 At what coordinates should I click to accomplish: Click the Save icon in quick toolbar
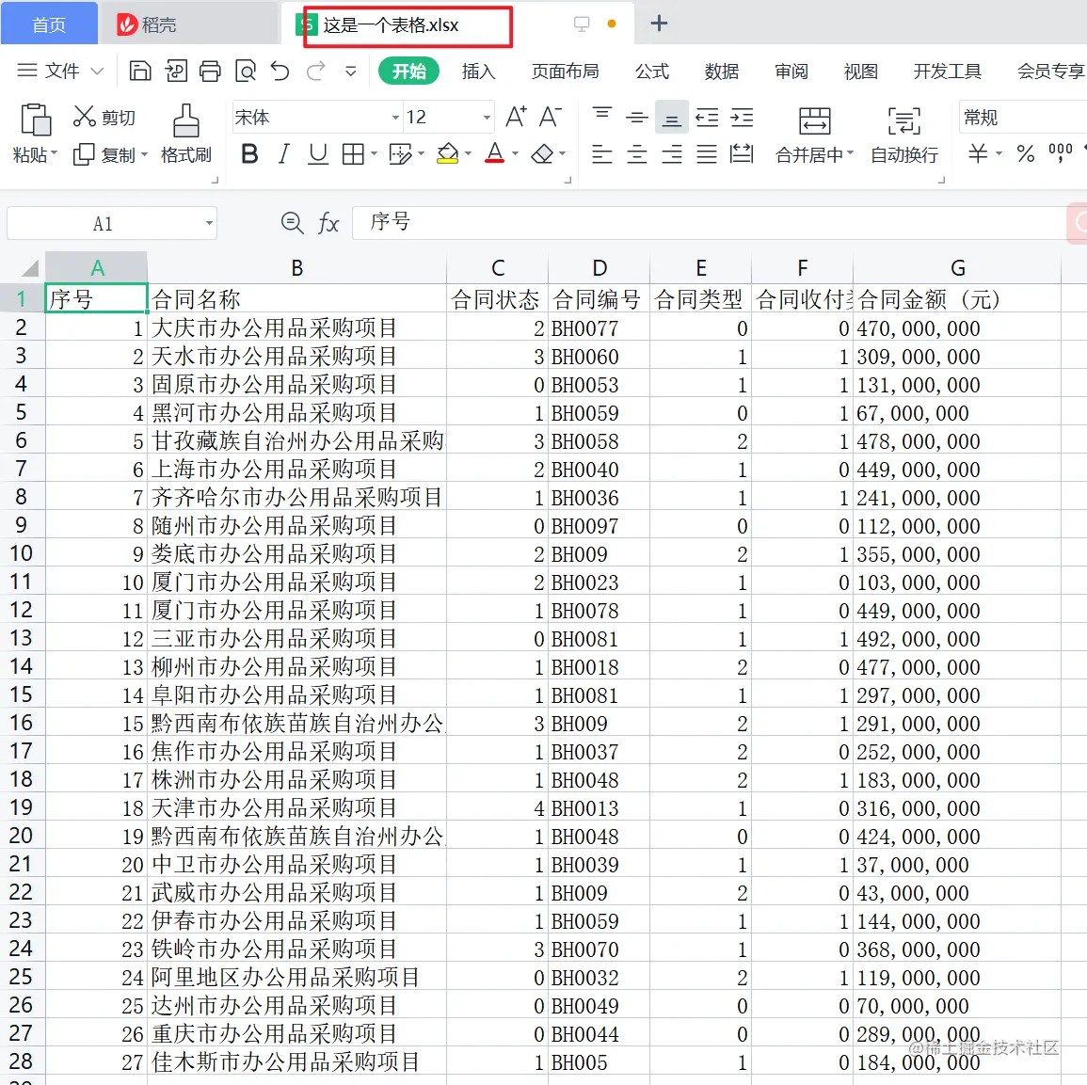pos(140,71)
